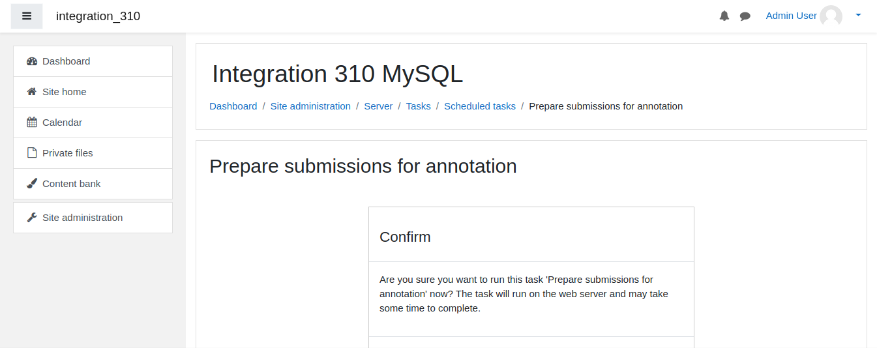Click the Site home house icon
877x348 pixels.
[32, 92]
